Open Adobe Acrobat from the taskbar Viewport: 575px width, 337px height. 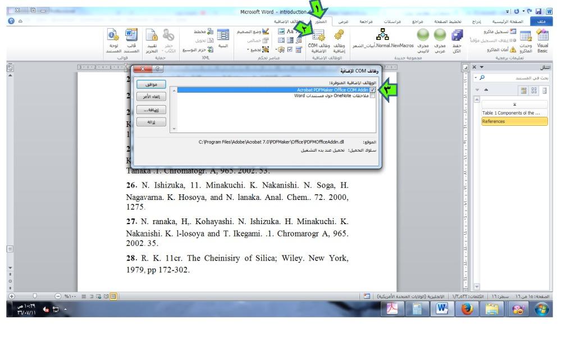click(x=392, y=309)
